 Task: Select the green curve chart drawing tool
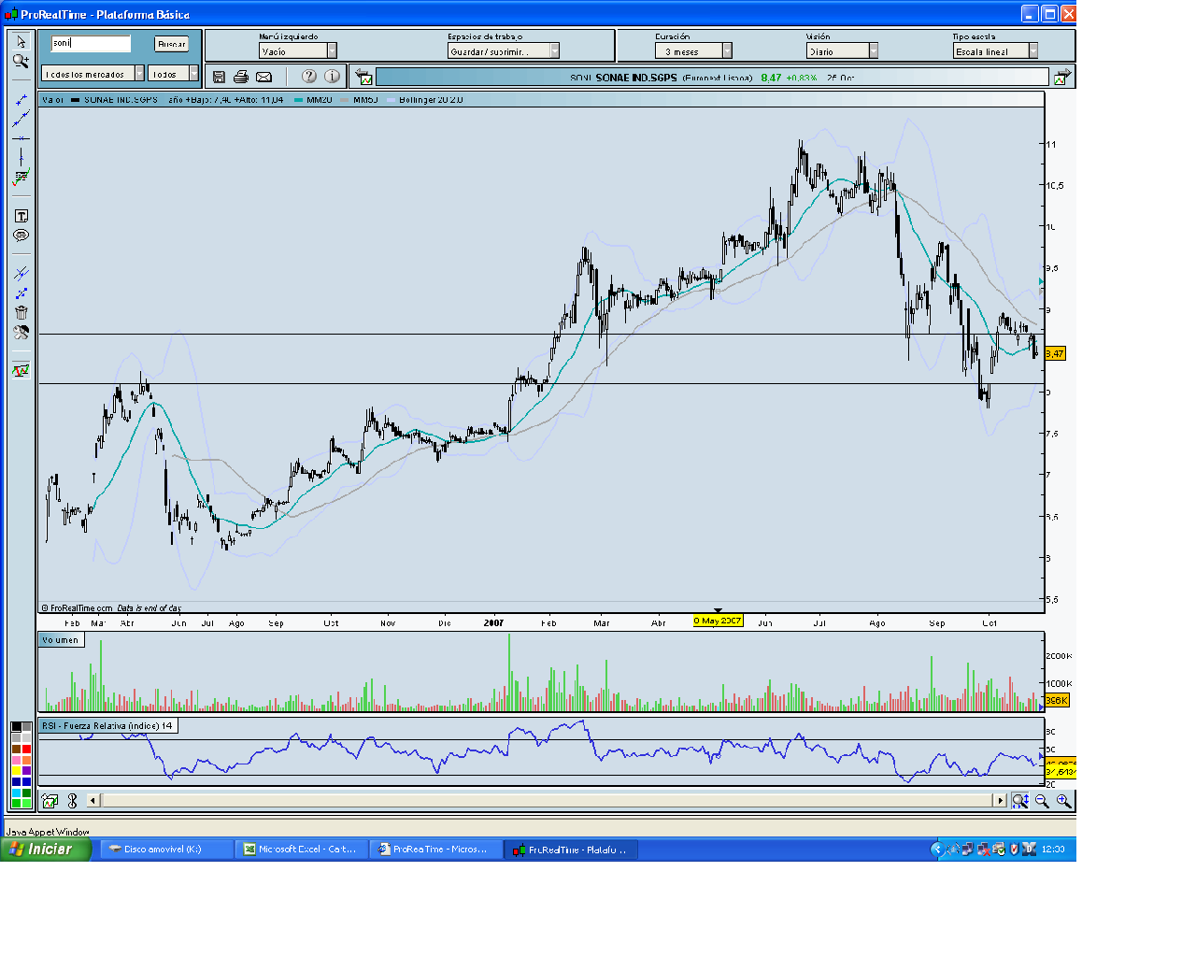pyautogui.click(x=21, y=178)
